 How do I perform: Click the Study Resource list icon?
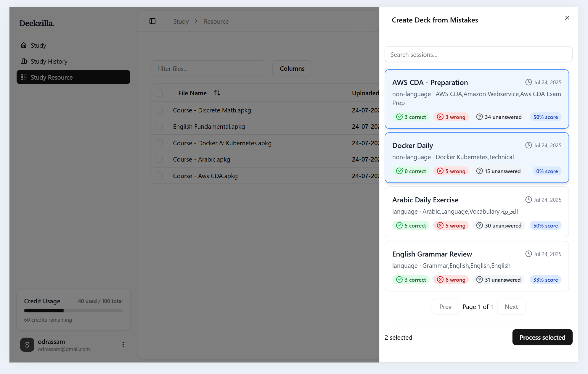(24, 77)
